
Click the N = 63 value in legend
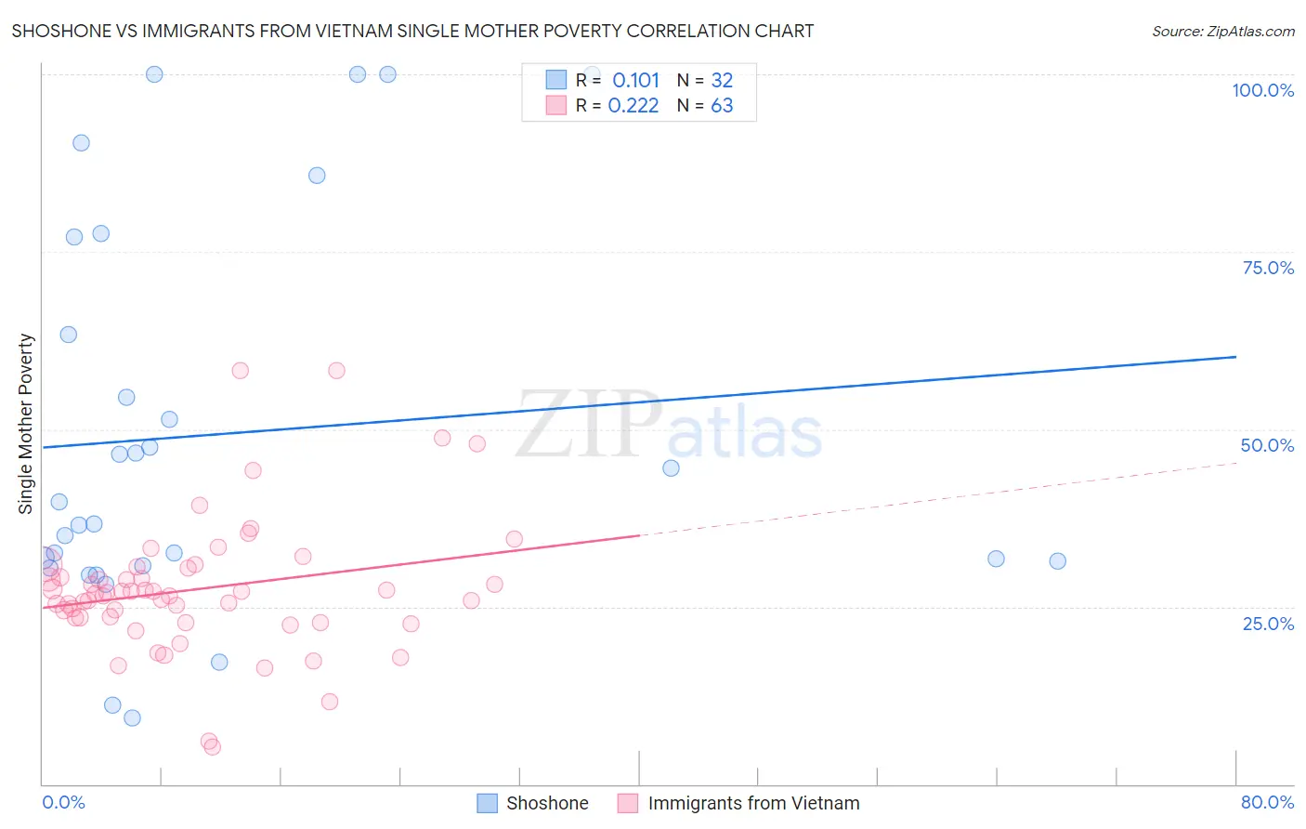(x=705, y=105)
